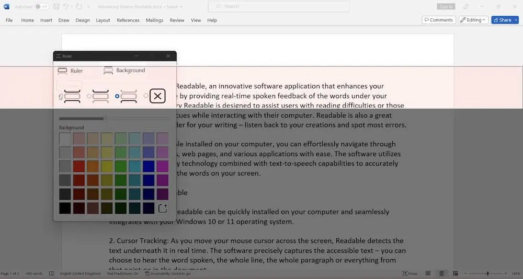Click the pen icon beside Sign in
The image size is (523, 279).
(x=466, y=6)
